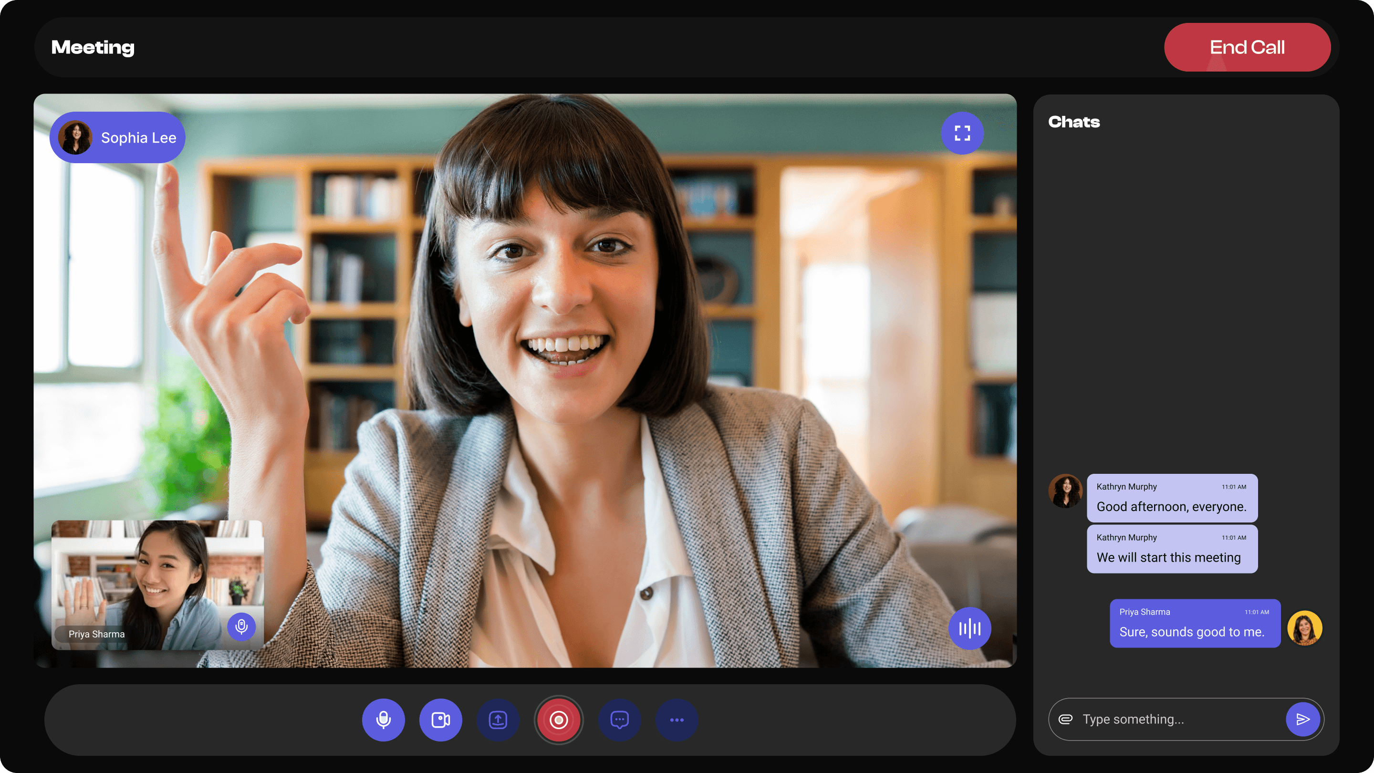Open the chat bubble icon
The height and width of the screenshot is (773, 1374).
coord(619,720)
